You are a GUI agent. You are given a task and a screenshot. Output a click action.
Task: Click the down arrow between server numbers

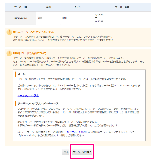(96, 18)
